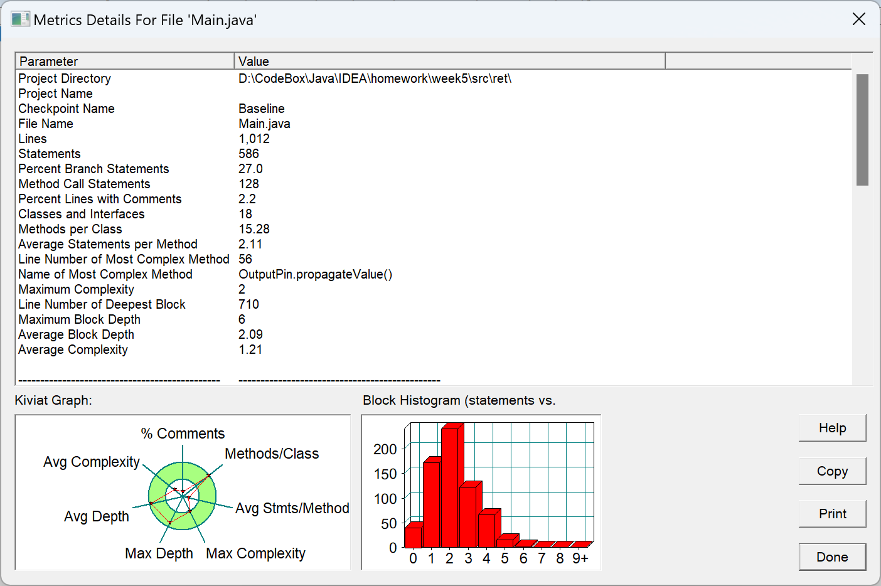
Task: Print the metrics report
Action: click(832, 514)
